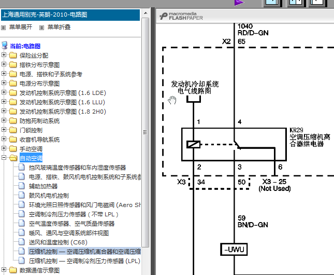The height and width of the screenshot is (275, 334).
Task: Click the 保险丝分配 folder icon
Action: coord(13,56)
